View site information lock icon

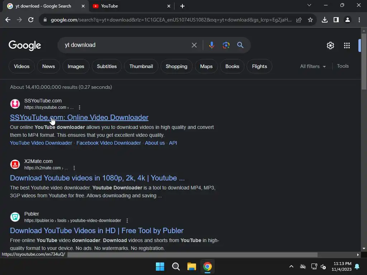(x=45, y=20)
